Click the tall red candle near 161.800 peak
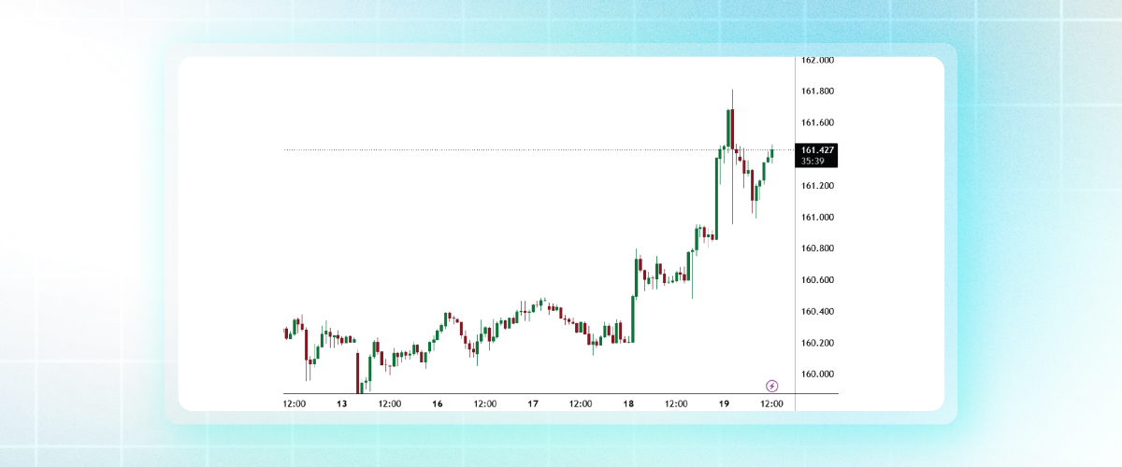Viewport: 1122px width, 467px height. 732,128
